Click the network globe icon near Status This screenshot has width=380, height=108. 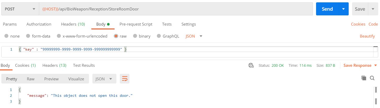coord(251,65)
